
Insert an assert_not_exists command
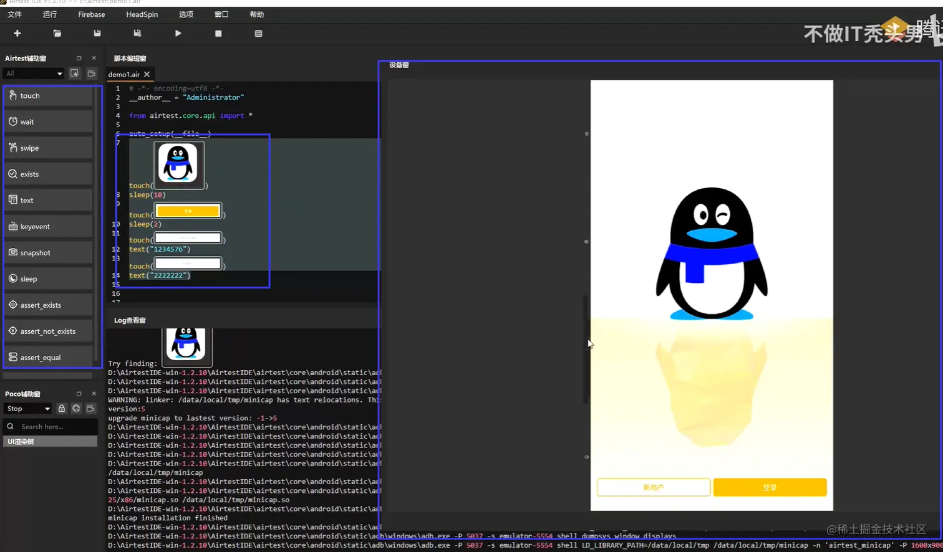tap(49, 331)
